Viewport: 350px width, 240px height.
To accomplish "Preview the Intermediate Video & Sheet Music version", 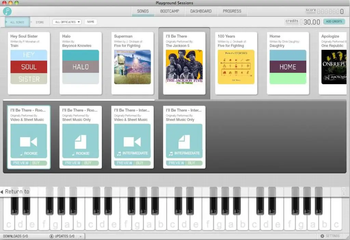I will [x=124, y=163].
